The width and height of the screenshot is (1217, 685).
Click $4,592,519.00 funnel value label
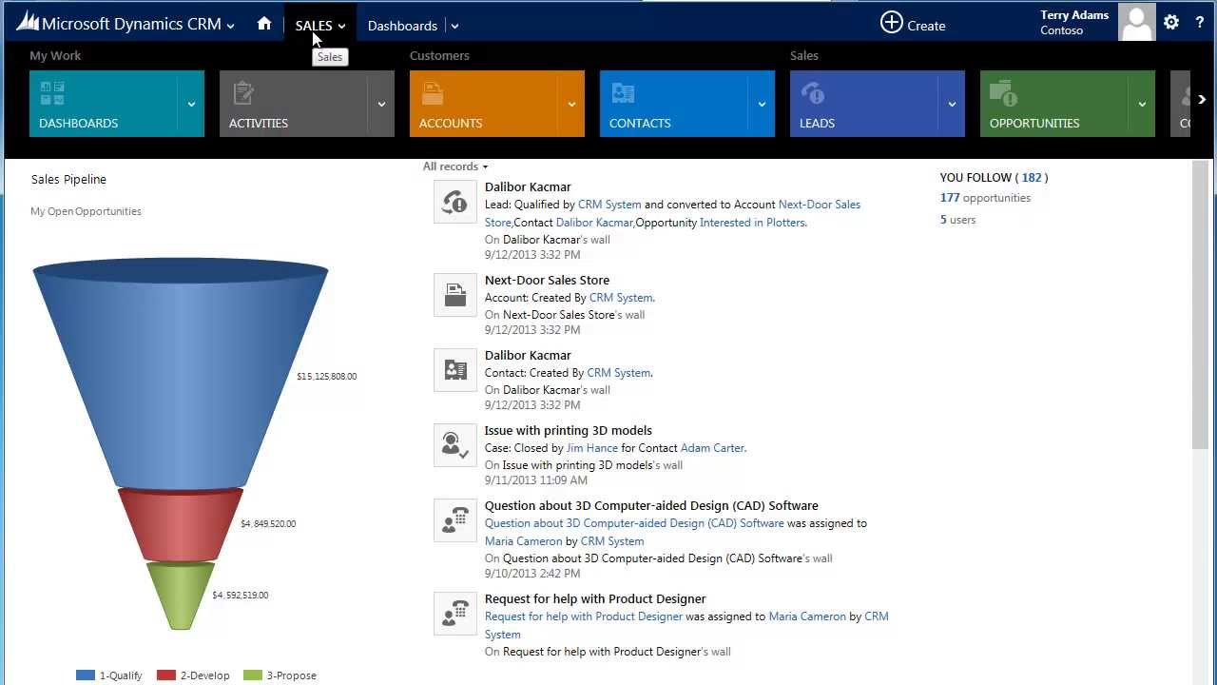point(240,596)
